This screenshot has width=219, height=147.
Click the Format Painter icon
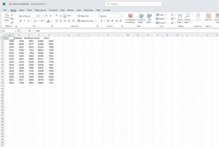12,22
